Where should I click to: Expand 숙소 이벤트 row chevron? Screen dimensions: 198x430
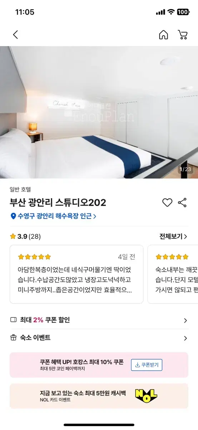pos(185,338)
